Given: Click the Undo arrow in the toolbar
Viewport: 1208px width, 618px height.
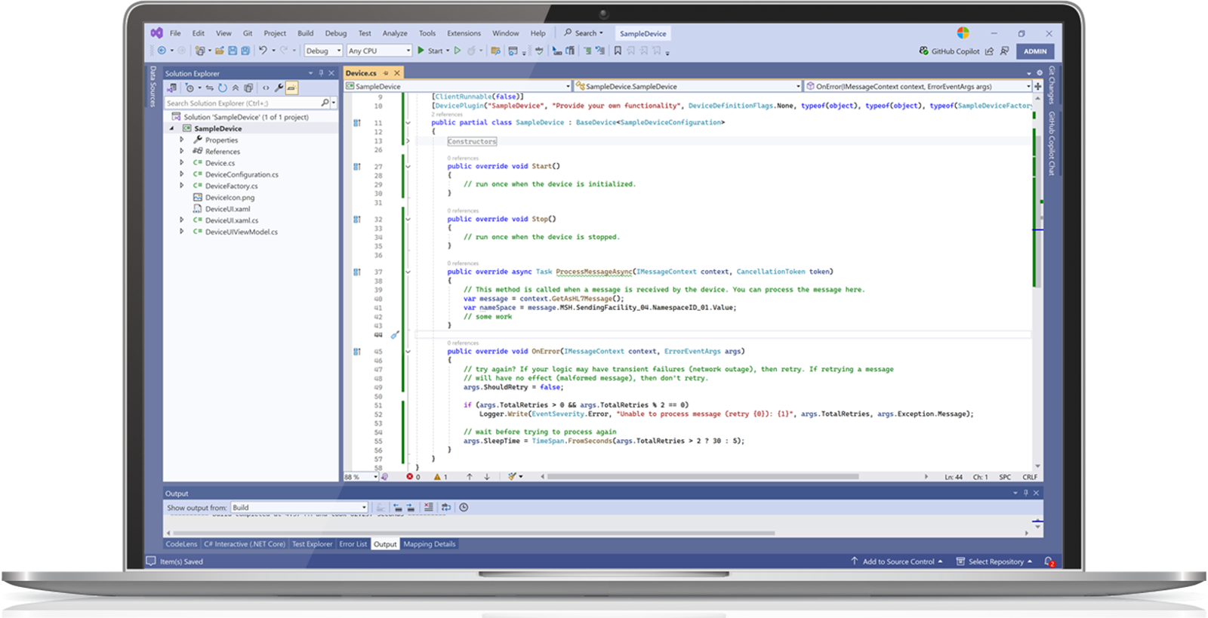Looking at the screenshot, I should (263, 51).
